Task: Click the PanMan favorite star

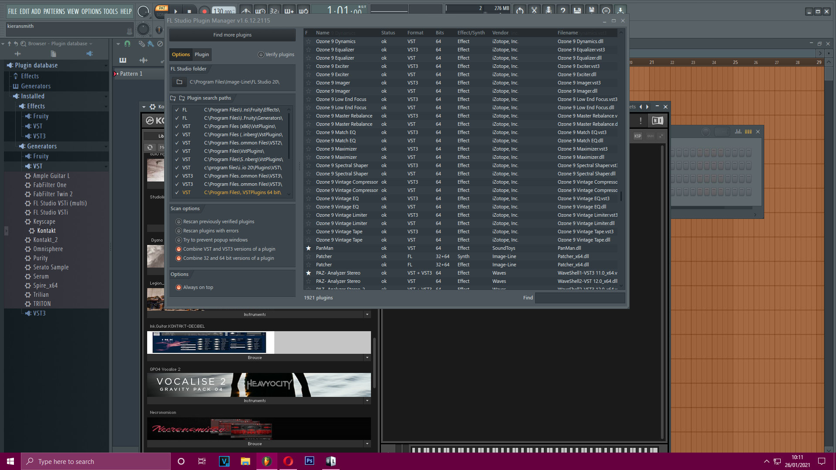Action: (x=309, y=248)
